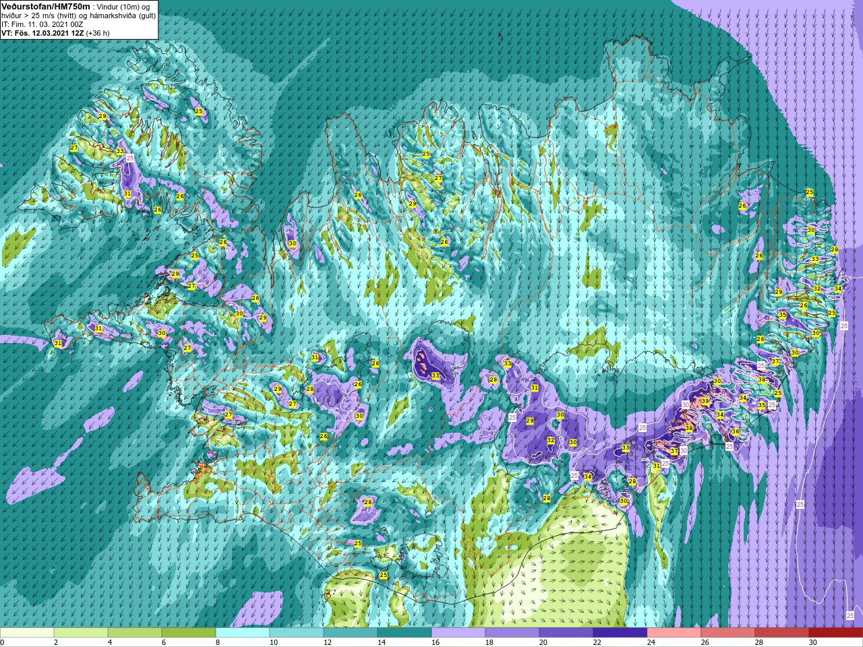Select the 14–16 m/s dark teal legend swatch
Viewport: 863px width, 647px height.
(405, 633)
